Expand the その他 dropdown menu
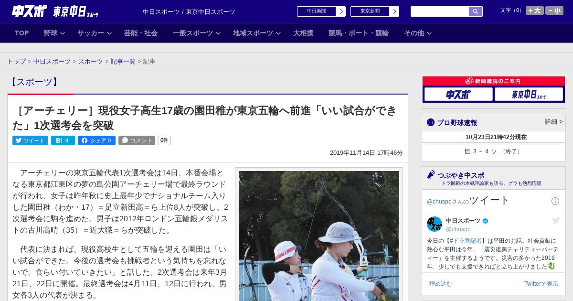Image resolution: width=573 pixels, height=301 pixels. point(418,33)
